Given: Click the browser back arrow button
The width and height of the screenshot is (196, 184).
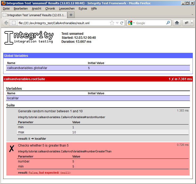Looking at the screenshot, I should point(6,23).
